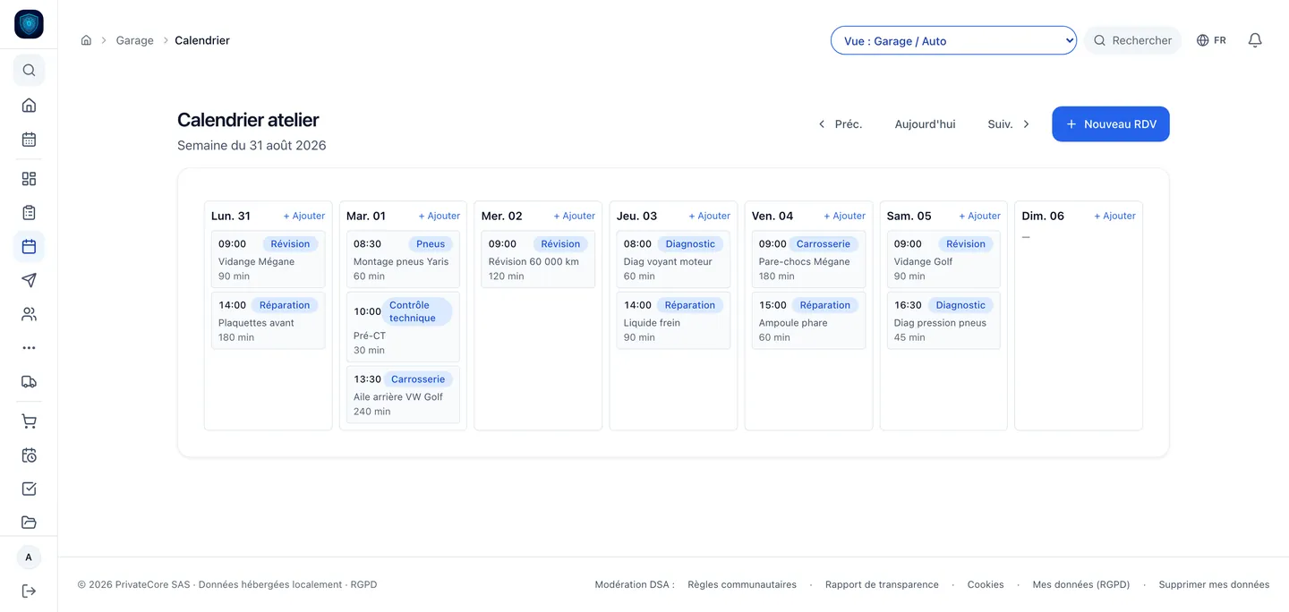Screen dimensions: 1289x612
Task: Click the Carrosserie tag on Ven. 04
Action: [824, 243]
